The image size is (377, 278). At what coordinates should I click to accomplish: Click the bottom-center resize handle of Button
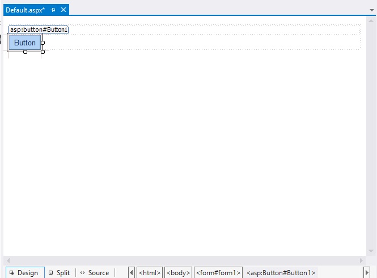coord(26,52)
